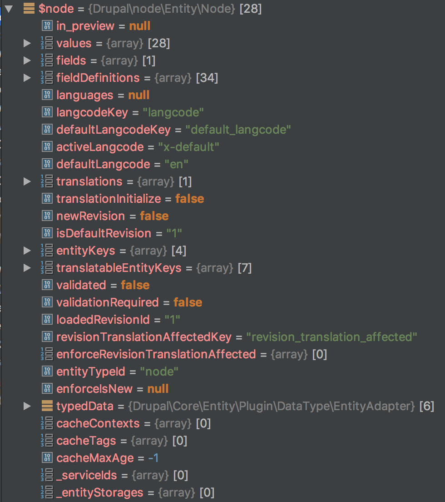Select the translationInitialize property name
The image size is (445, 502).
point(109,199)
